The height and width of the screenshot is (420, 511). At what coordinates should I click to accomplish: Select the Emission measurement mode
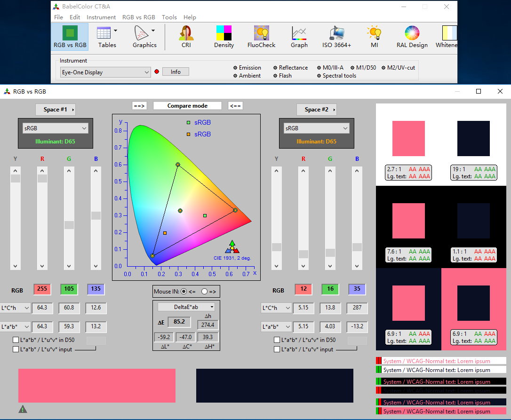(248, 68)
